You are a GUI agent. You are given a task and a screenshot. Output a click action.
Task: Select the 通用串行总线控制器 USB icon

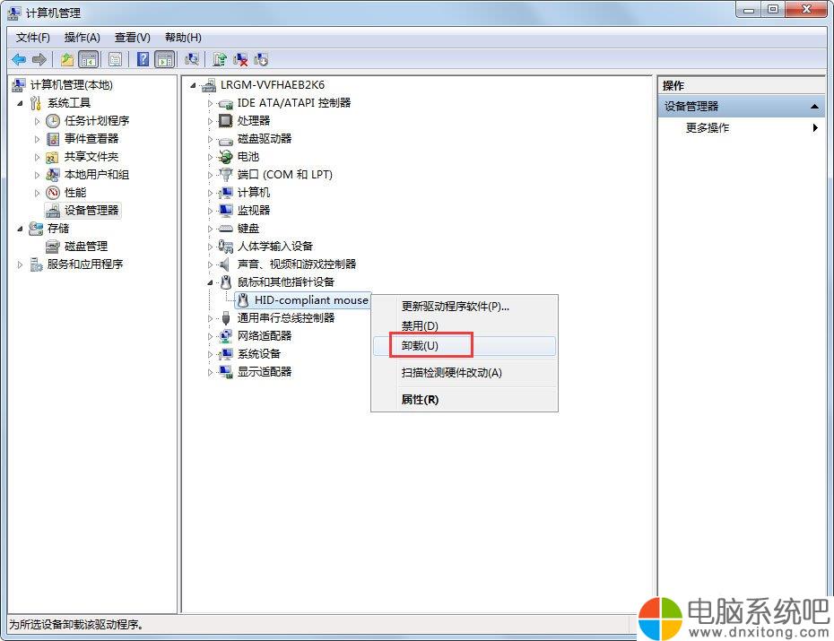[225, 318]
